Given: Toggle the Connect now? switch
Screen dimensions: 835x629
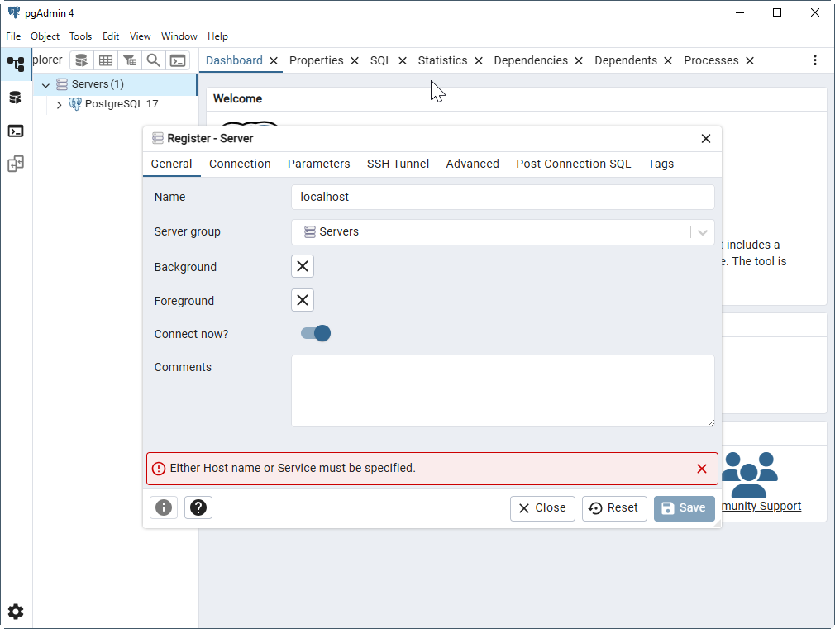Looking at the screenshot, I should point(316,333).
